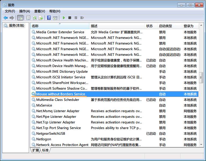The image size is (206, 161).
Task: Click 禁用 startup type of Media Center Extender
Action: pos(162,32)
